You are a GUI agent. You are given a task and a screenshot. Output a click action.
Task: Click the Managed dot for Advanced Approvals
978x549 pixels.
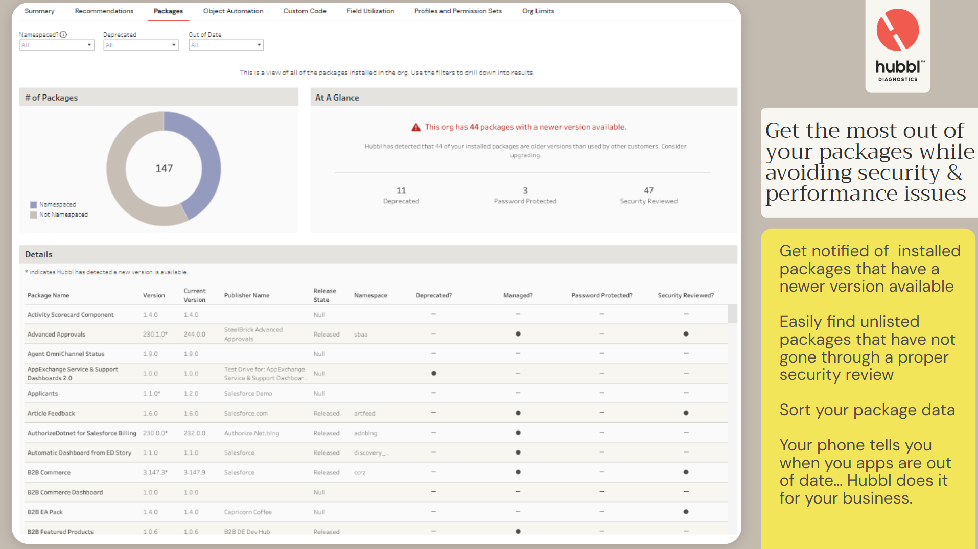[518, 333]
